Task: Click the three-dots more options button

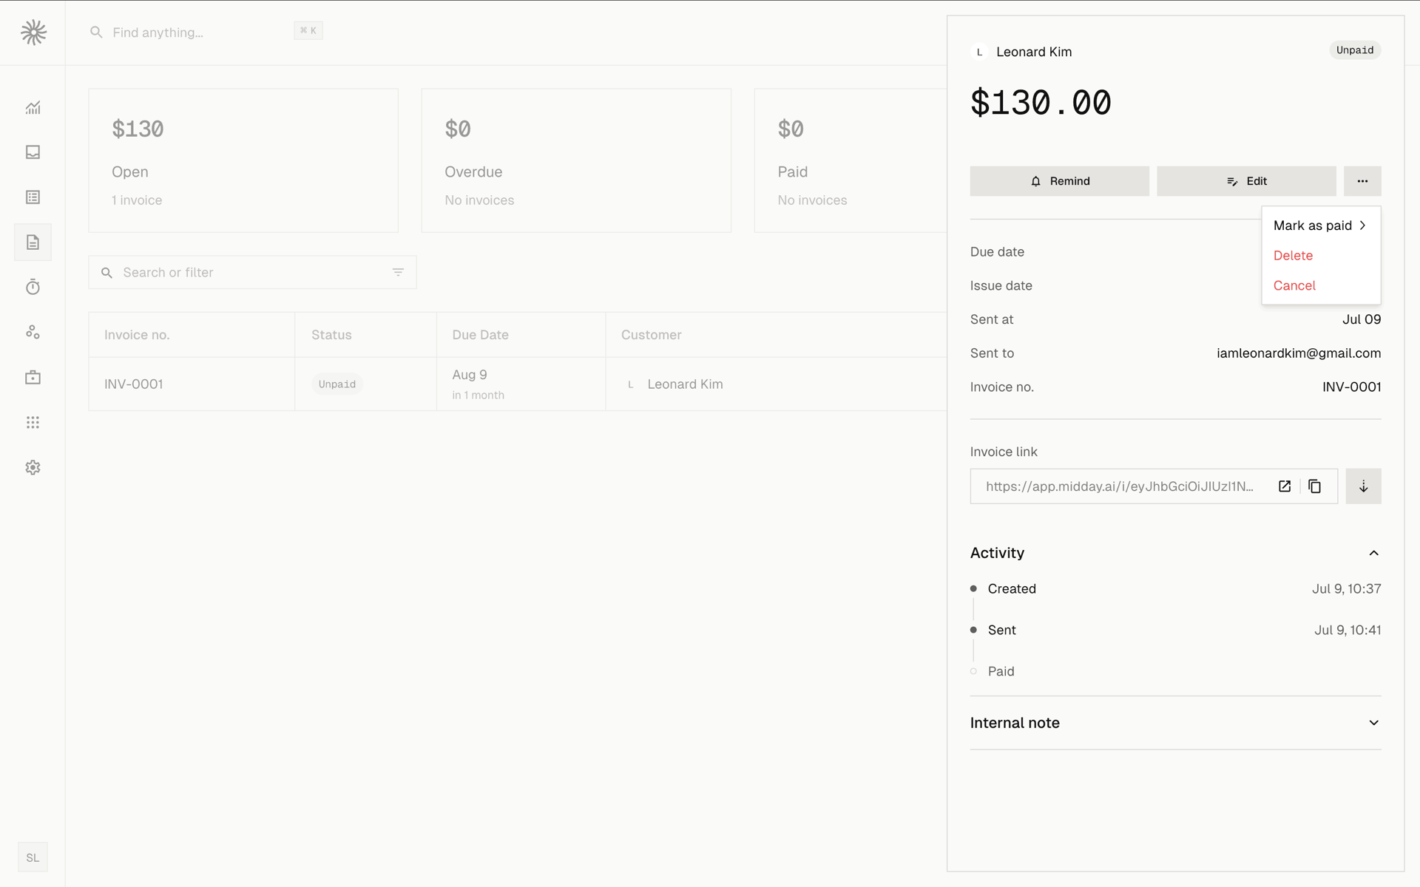Action: point(1362,181)
